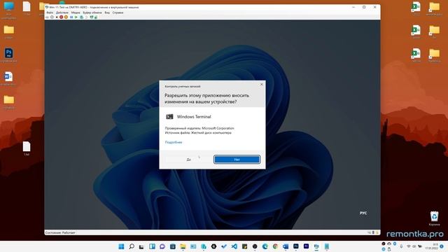This screenshot has width=448, height=252.
Task: Open the Chat icon on taskbar
Action: pos(162,246)
